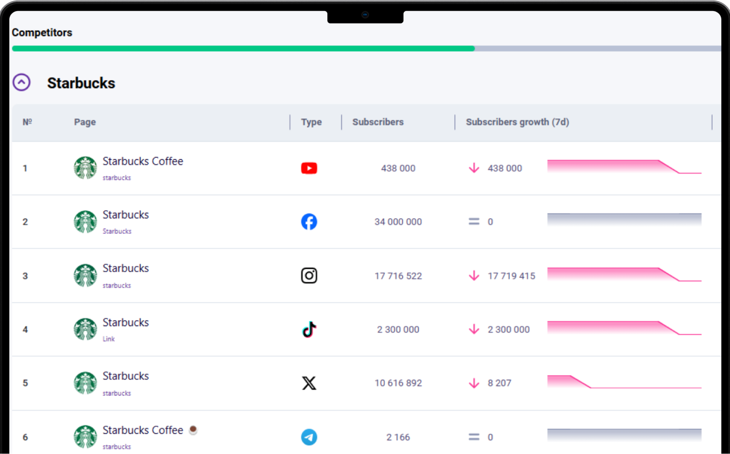This screenshot has width=730, height=454.
Task: Click the Facebook icon in row 2
Action: pos(309,221)
